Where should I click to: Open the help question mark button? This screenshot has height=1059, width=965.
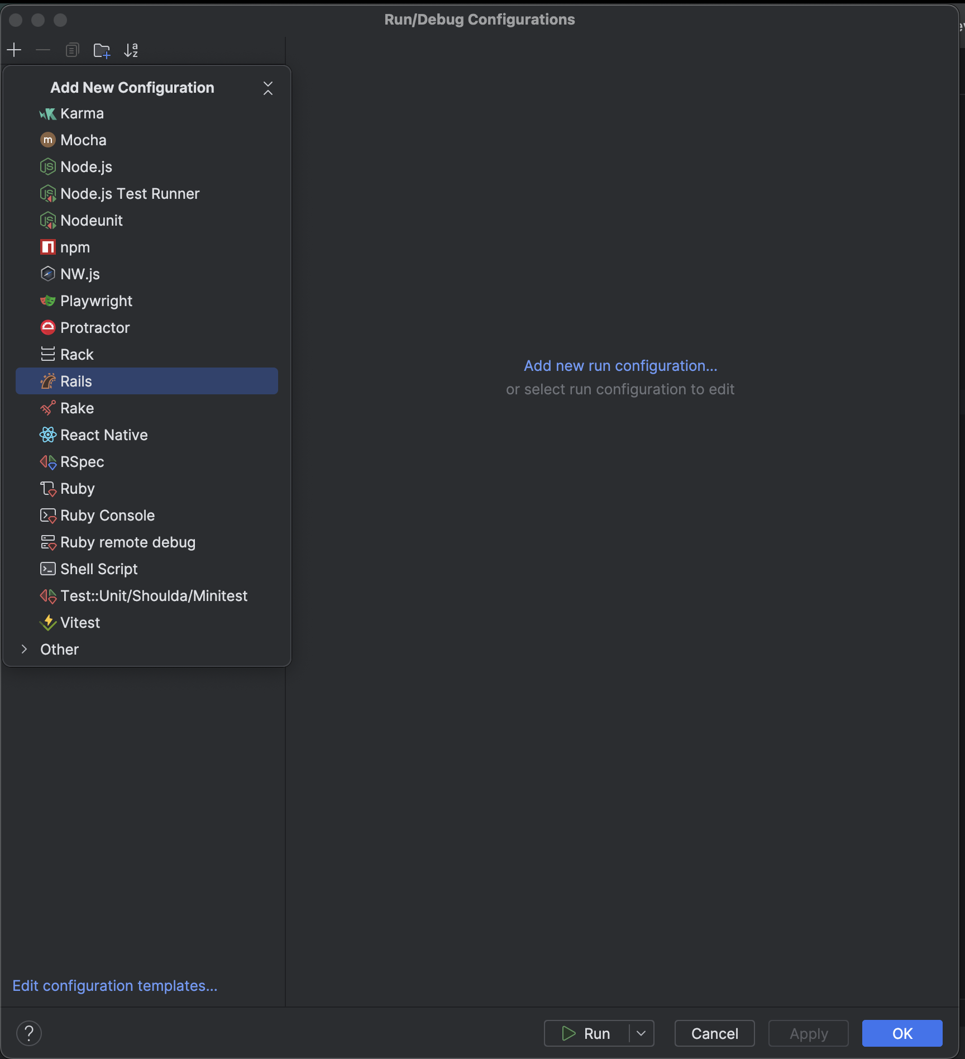[x=29, y=1033]
